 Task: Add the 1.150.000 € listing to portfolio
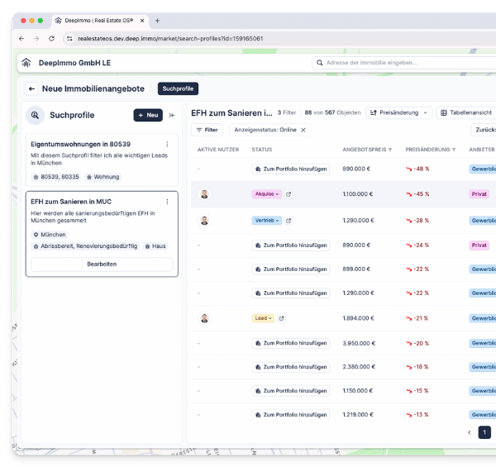(x=291, y=391)
